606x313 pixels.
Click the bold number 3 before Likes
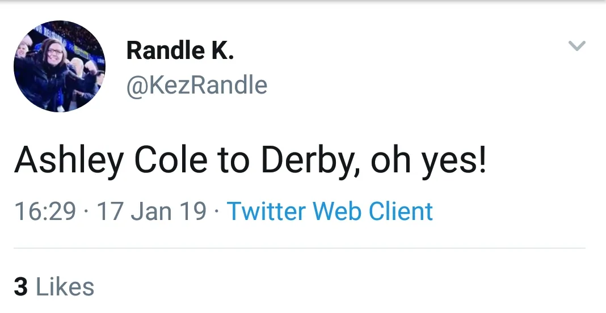coord(21,286)
